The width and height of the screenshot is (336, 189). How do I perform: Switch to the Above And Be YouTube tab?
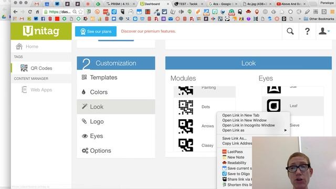tap(291, 4)
